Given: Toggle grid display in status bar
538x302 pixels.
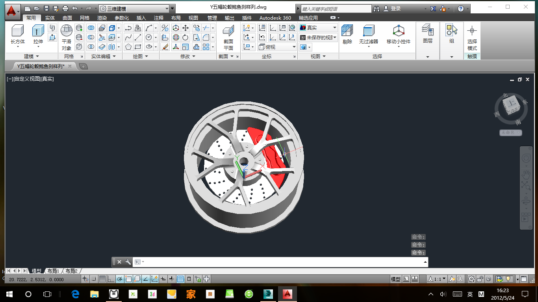Looking at the screenshot, I should click(x=102, y=279).
